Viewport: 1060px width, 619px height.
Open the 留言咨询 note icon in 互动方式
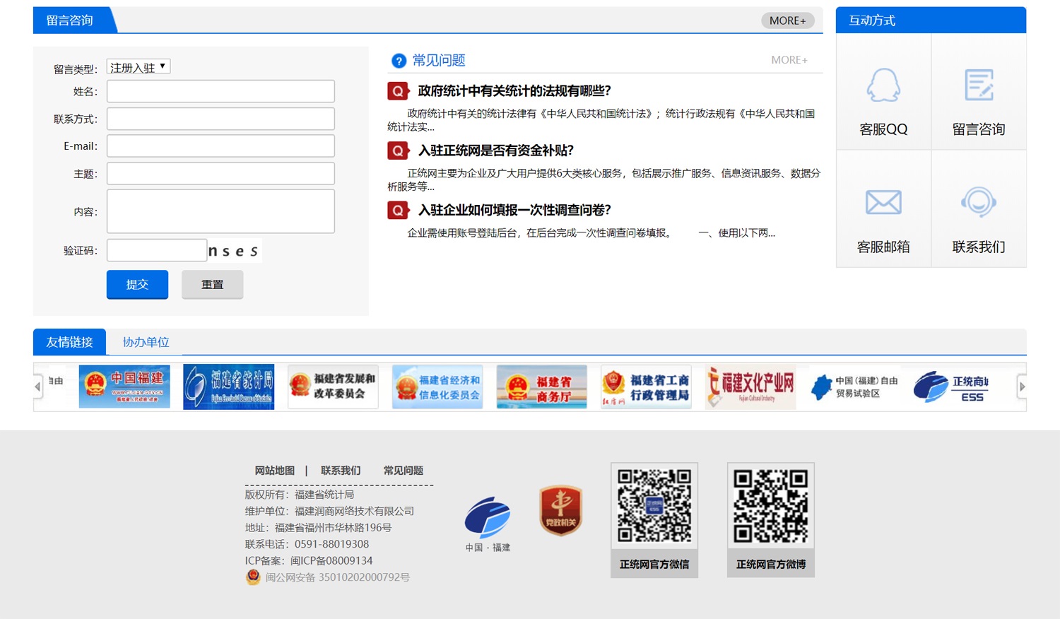point(979,86)
